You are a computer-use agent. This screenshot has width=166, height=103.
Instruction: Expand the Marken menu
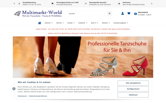(106, 23)
